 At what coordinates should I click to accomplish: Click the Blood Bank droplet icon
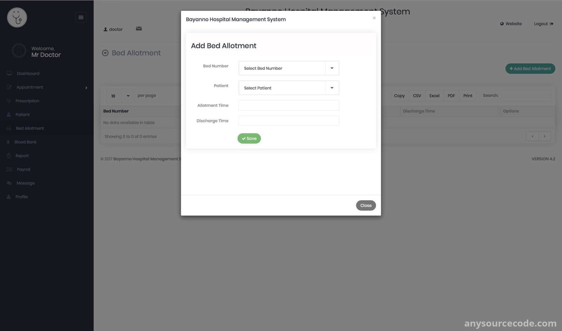[x=8, y=142]
